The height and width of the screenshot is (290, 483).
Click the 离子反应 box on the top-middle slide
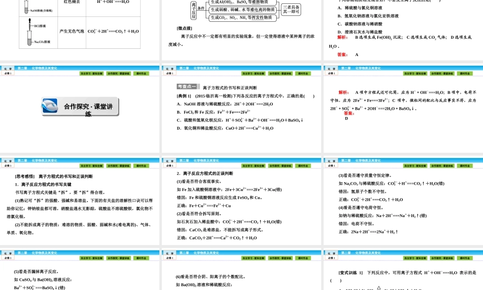click(193, 10)
